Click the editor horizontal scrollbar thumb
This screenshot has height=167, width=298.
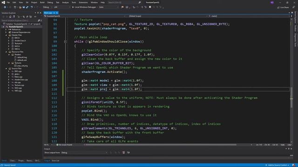point(161,145)
